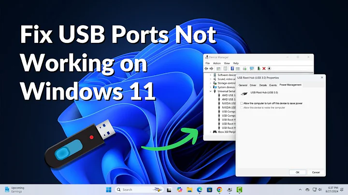
Task: Expand the System devices node
Action: tap(210, 87)
